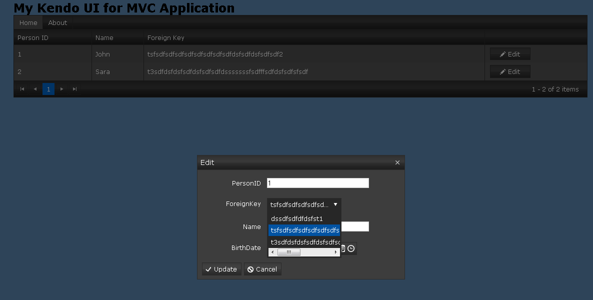Click the Name label in the dialog
593x300 pixels.
[252, 226]
